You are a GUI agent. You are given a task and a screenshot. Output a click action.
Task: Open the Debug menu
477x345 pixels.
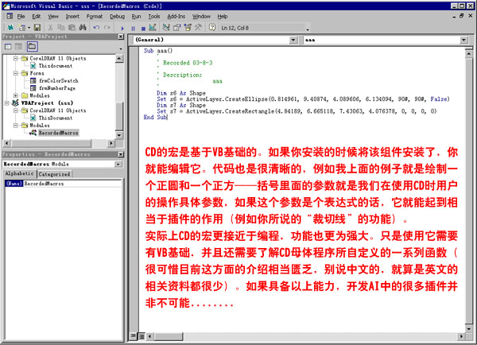click(x=117, y=17)
